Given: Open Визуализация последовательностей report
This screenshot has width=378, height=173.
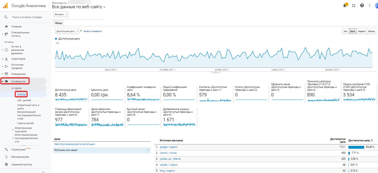Looking at the screenshot, I should 29,115.
